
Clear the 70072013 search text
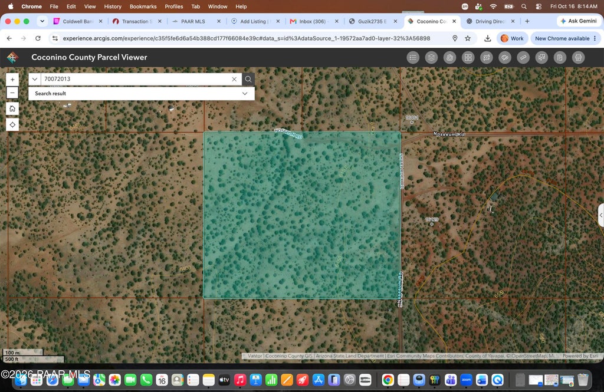tap(234, 79)
